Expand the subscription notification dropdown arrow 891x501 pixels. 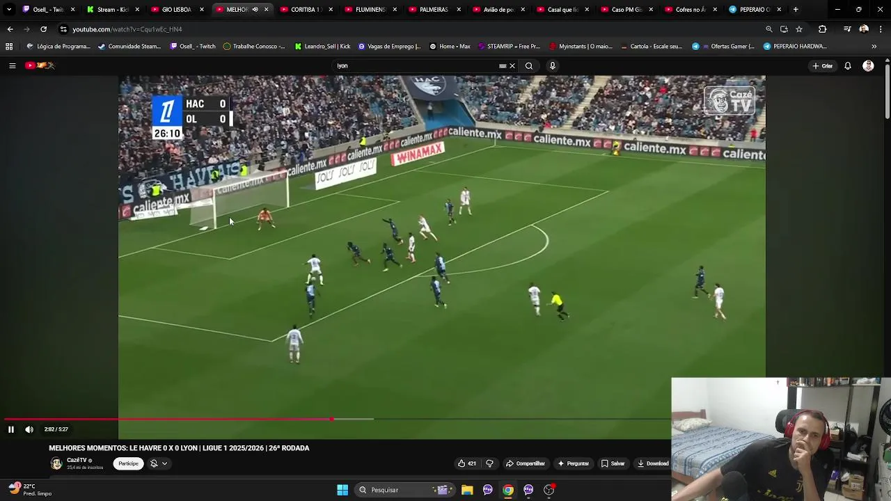(x=165, y=463)
